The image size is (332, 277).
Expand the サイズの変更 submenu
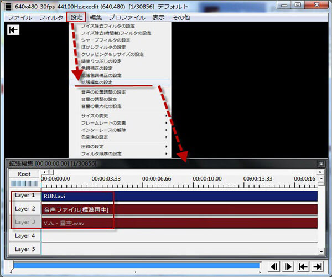click(x=120, y=115)
